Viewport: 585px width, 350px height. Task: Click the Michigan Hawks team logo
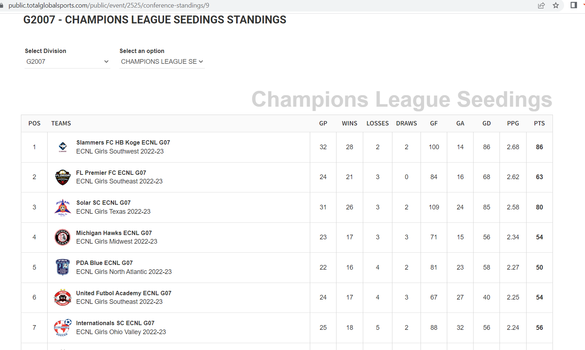coord(63,237)
